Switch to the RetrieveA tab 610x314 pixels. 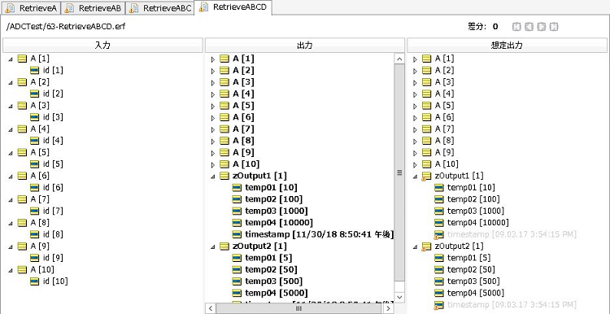(31, 8)
